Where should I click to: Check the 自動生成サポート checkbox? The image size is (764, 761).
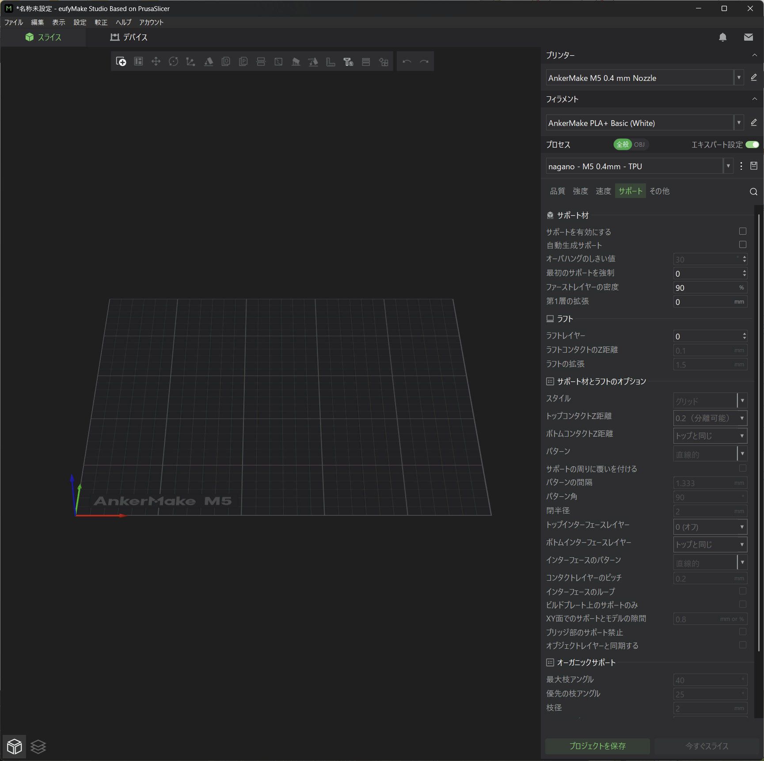point(742,245)
